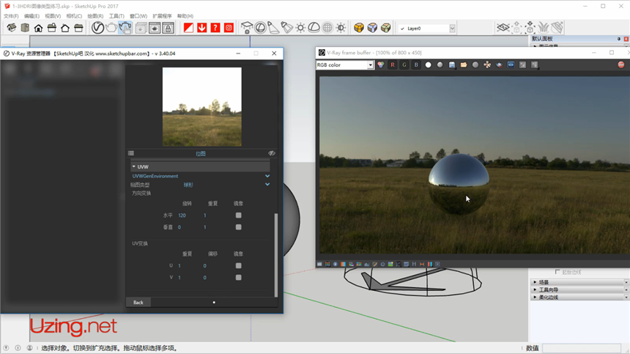The image size is (630, 354).
Task: Toggle the eye preview icon in 位图 header
Action: point(272,154)
